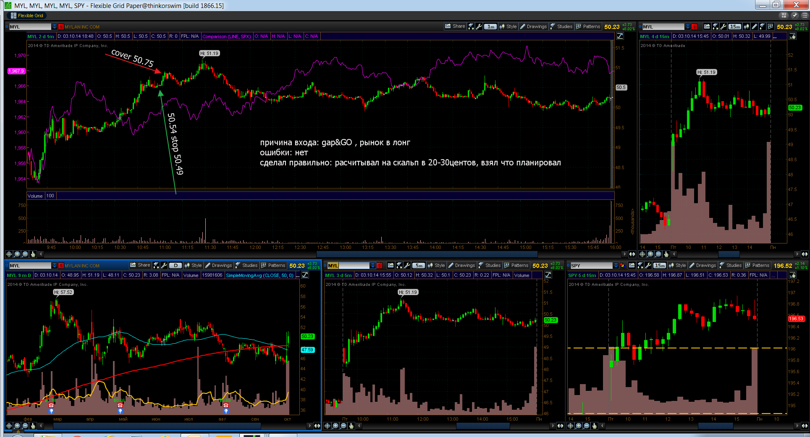Toggle the D timeframe in daily chart

pos(176,265)
